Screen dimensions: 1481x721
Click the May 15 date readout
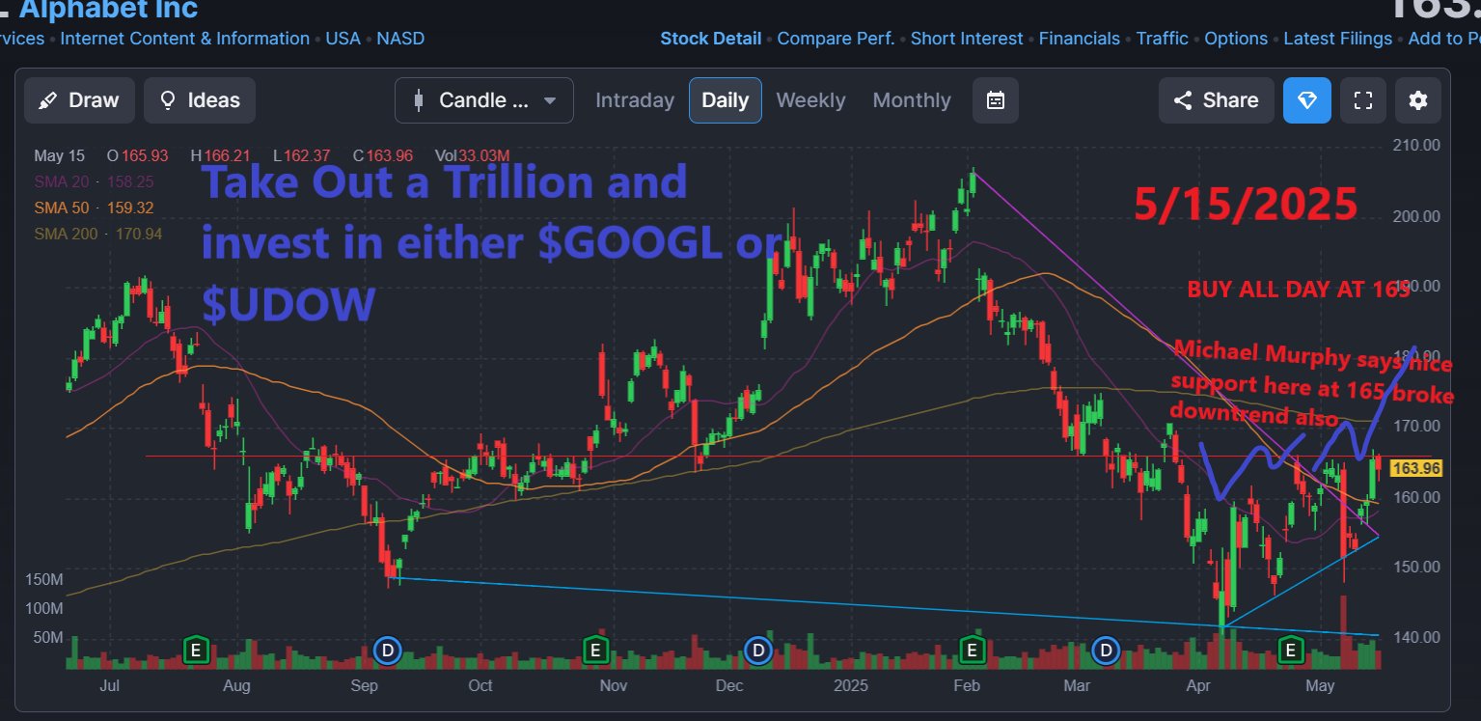pyautogui.click(x=60, y=155)
